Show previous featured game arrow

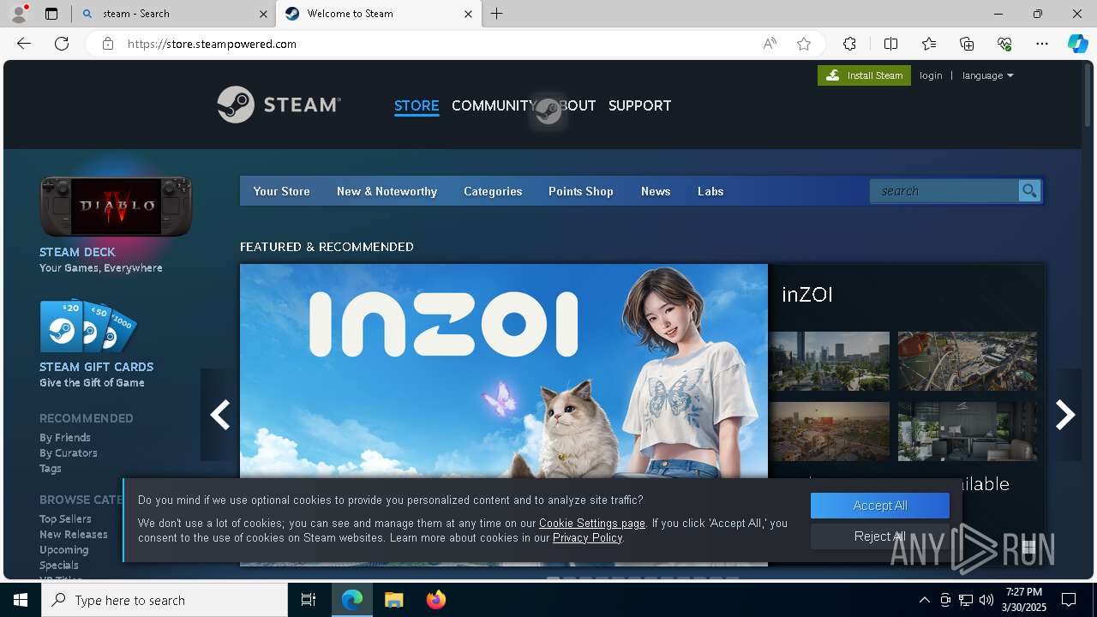(220, 415)
